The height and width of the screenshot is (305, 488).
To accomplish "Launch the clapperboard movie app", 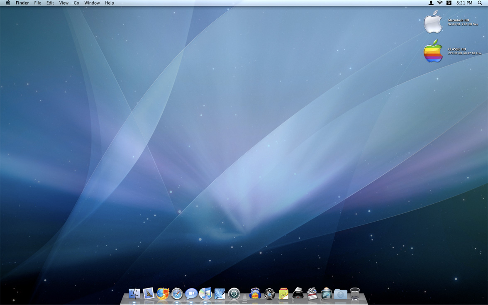I will click(x=312, y=293).
